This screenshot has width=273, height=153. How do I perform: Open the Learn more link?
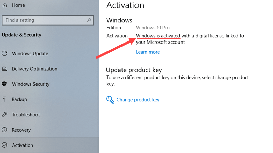(x=148, y=52)
